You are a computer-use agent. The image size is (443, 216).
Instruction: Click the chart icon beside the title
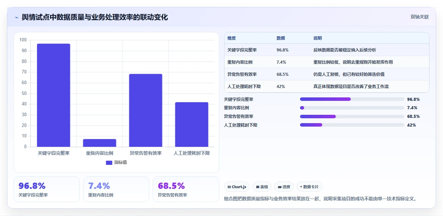(16, 17)
